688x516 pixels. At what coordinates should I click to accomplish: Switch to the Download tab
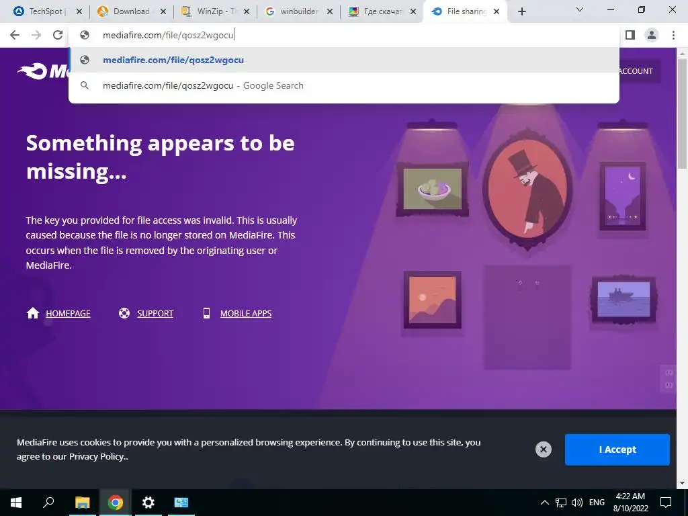(130, 11)
